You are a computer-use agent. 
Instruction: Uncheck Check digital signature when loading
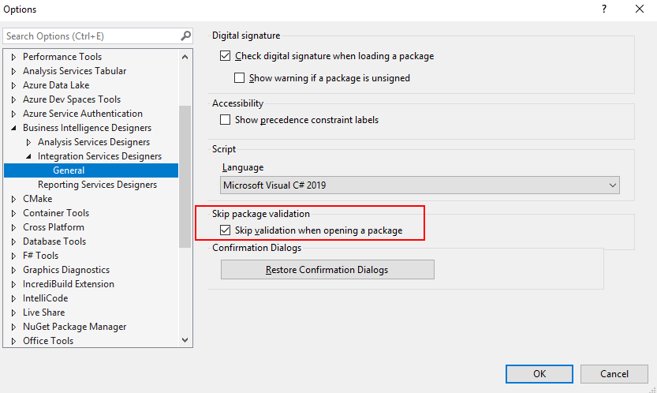(225, 56)
